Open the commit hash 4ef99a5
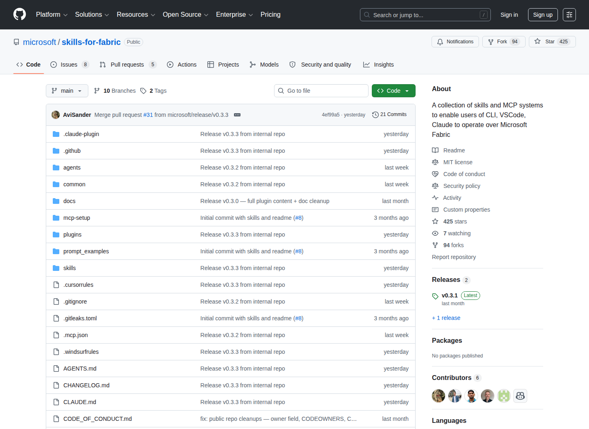The height and width of the screenshot is (429, 589). click(x=330, y=115)
